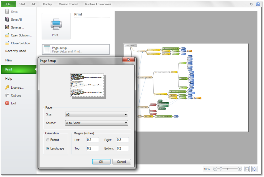Viewport: 264px width, 177px height.
Task: Click the fit to window icon
Action: [254, 169]
